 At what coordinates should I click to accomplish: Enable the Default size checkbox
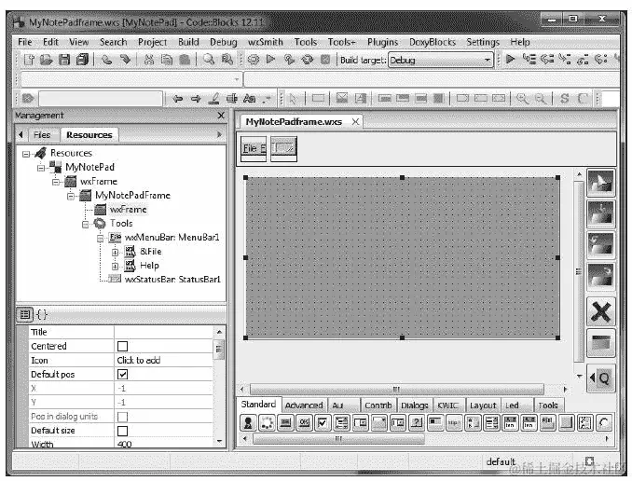click(122, 431)
